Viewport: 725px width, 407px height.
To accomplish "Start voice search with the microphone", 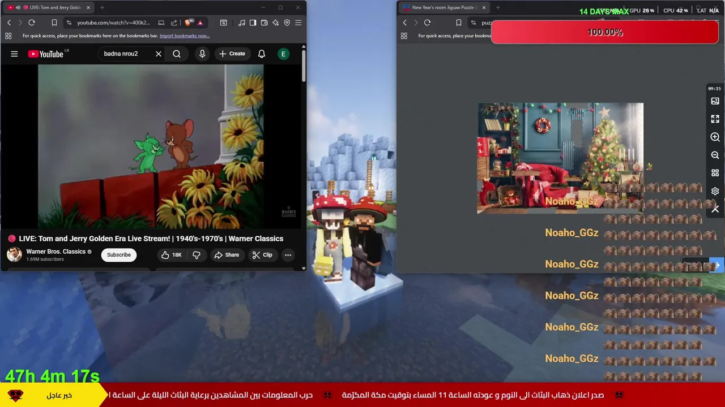I will pos(202,54).
